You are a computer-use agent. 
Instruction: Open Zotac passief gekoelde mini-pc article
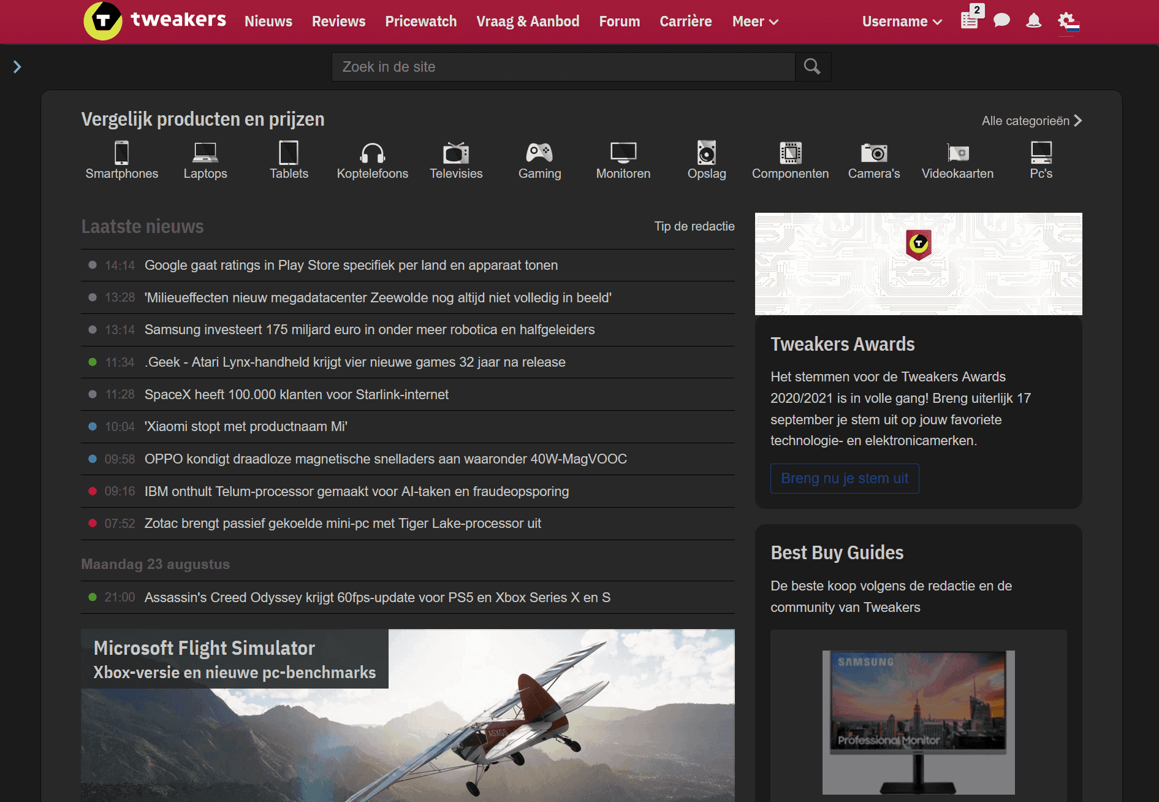pos(343,524)
